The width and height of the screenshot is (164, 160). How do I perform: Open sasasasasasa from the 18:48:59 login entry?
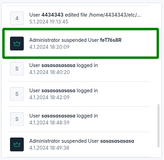58,116
